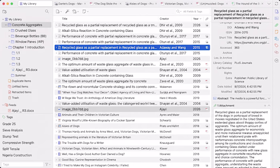280x168 pixels.
Task: Filter by the Nigeria Construction tag
Action: 17,155
